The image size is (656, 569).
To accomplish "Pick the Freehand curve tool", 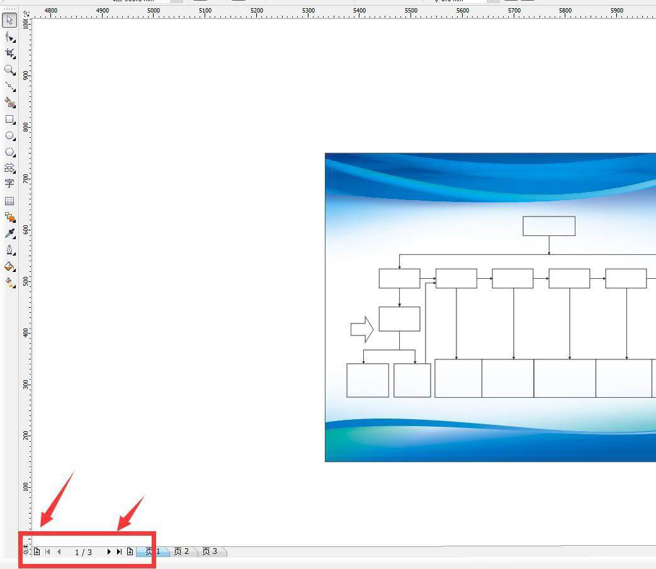I will point(9,86).
